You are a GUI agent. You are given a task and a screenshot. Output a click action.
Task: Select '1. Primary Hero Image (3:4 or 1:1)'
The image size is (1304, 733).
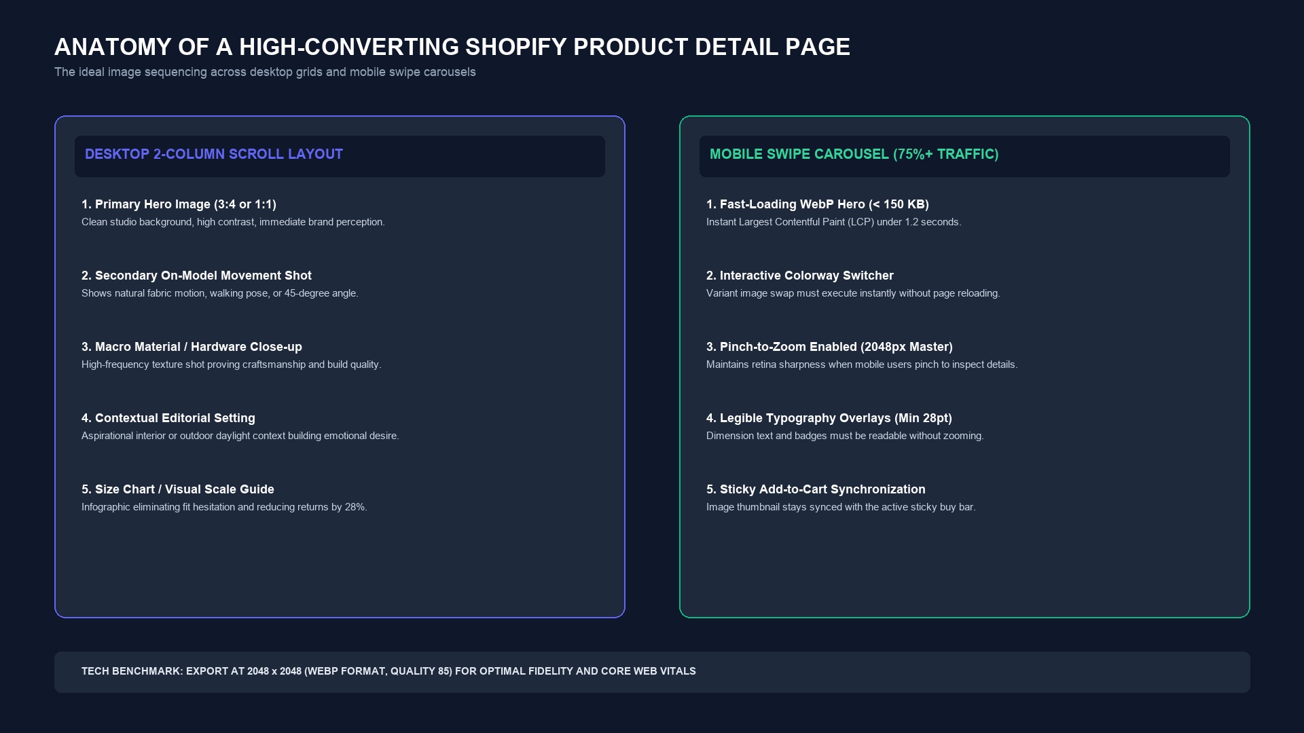click(179, 204)
